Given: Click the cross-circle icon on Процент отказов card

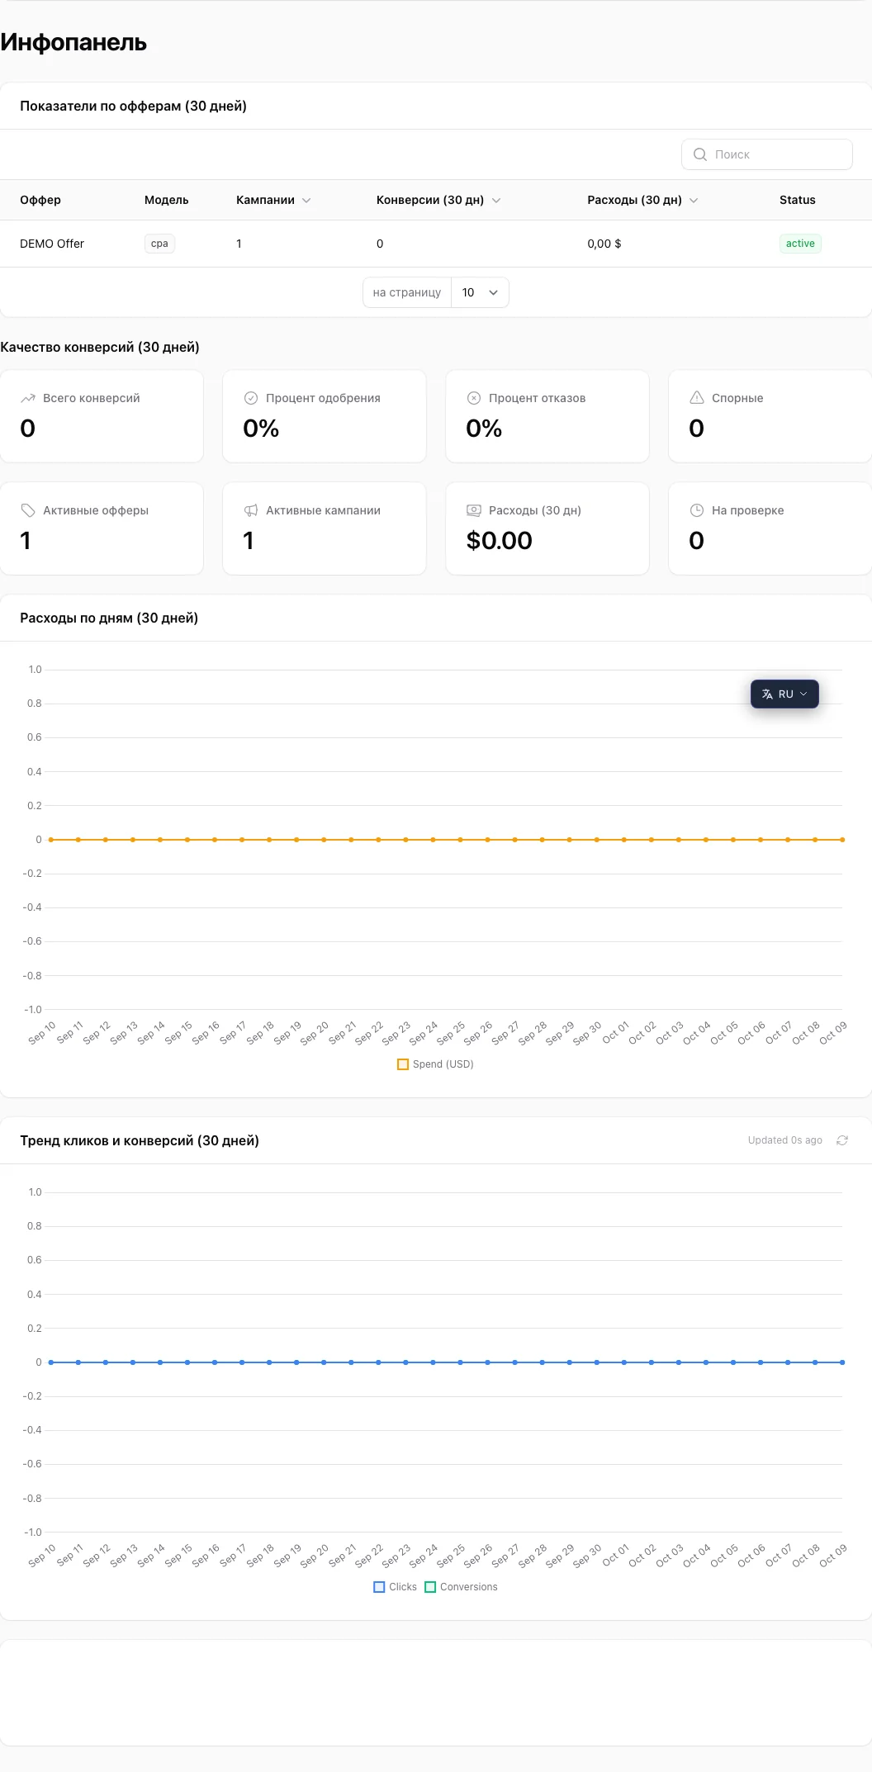Looking at the screenshot, I should pos(474,398).
